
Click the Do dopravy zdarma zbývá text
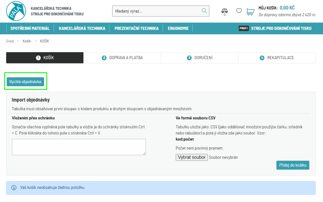tap(287, 15)
